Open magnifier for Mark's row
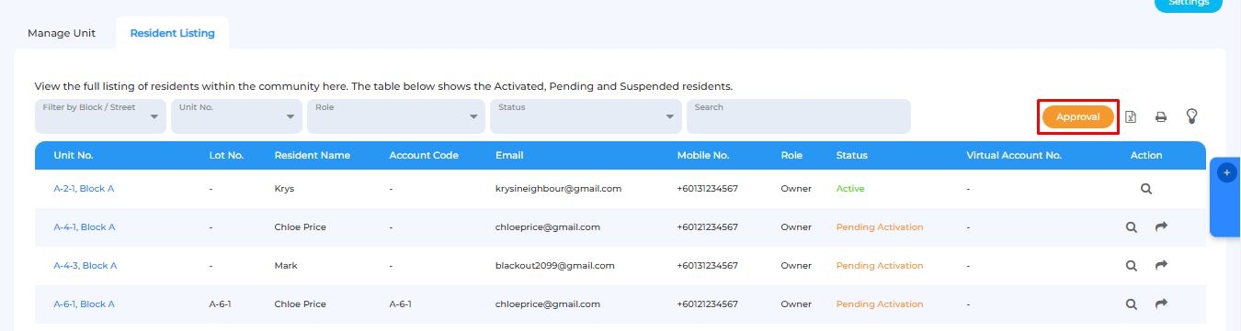 (1132, 266)
